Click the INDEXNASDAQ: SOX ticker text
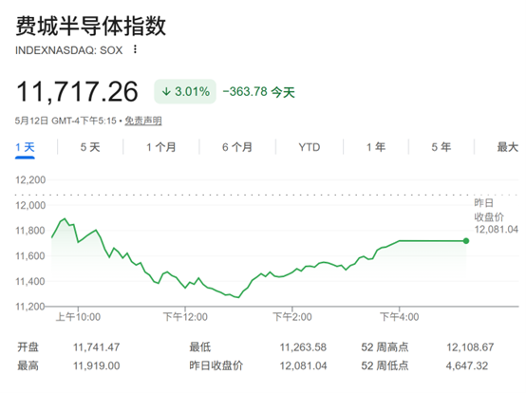This screenshot has width=526, height=393. pos(68,50)
